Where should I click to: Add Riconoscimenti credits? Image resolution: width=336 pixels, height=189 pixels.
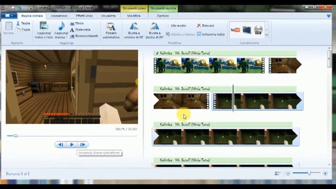(84, 36)
